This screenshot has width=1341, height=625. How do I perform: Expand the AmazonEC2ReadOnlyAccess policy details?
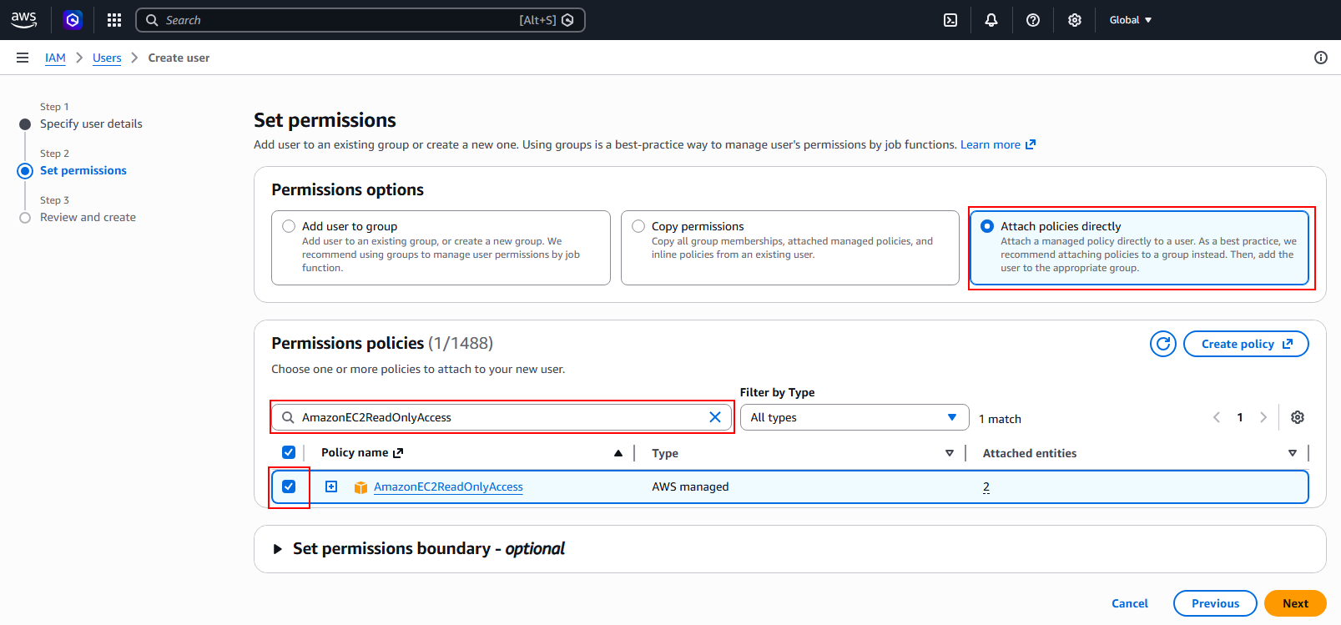pos(331,486)
